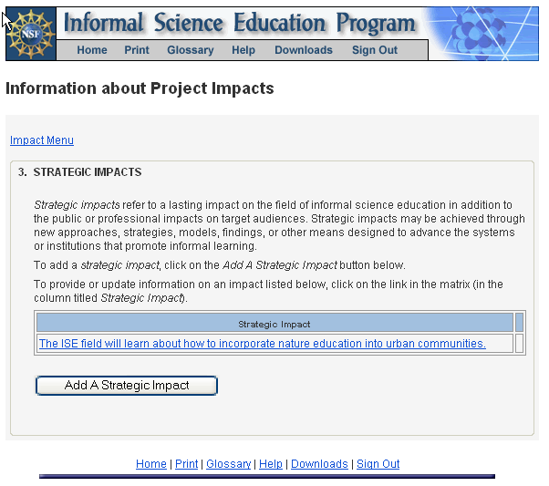Click the footer Home link

click(x=151, y=464)
